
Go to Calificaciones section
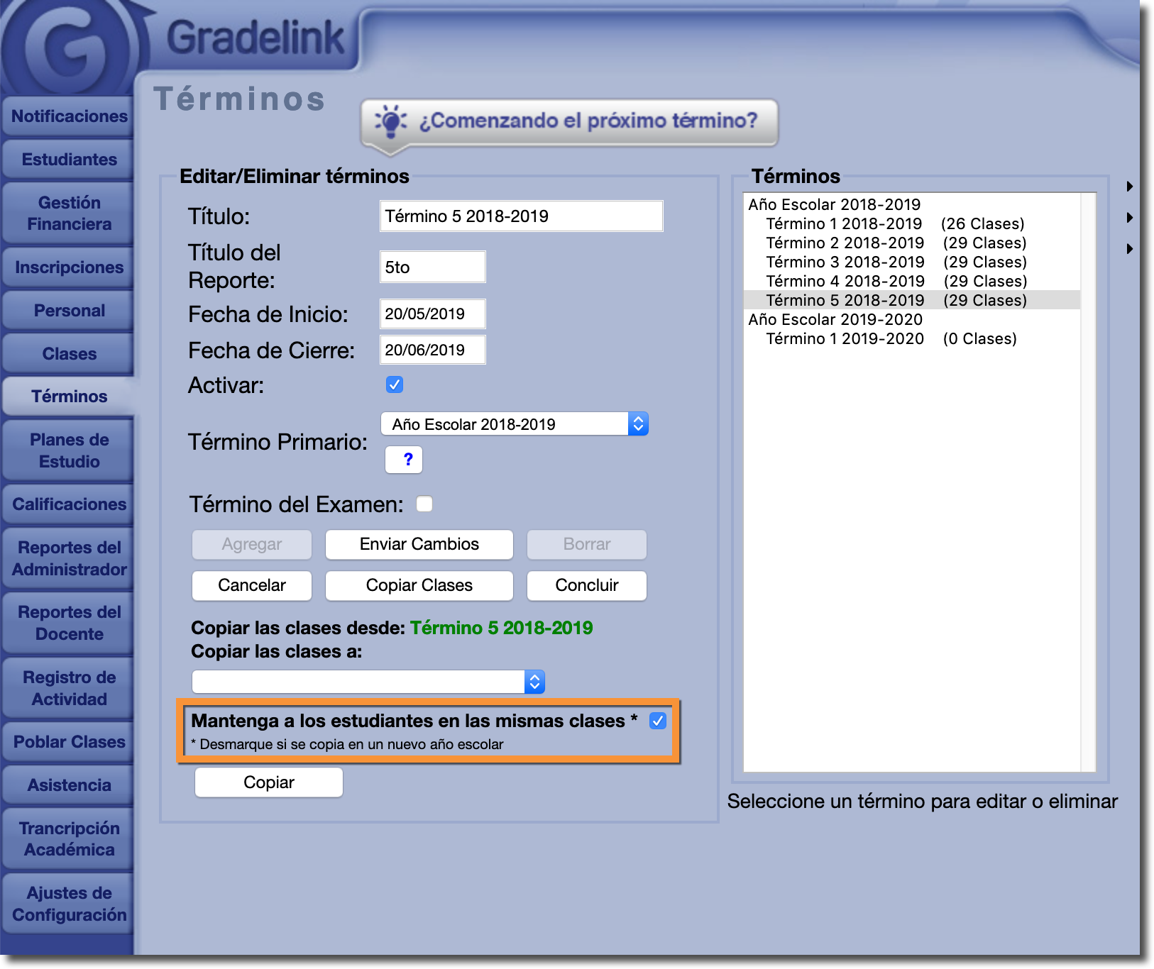point(69,504)
